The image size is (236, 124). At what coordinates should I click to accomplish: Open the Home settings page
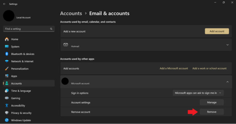pyautogui.click(x=29, y=39)
